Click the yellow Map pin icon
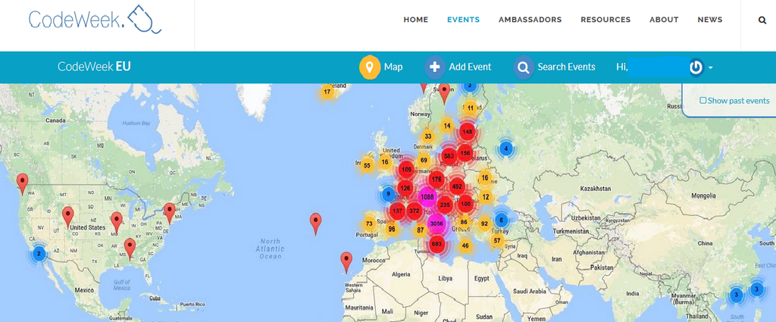Image resolution: width=776 pixels, height=322 pixels. tap(370, 67)
